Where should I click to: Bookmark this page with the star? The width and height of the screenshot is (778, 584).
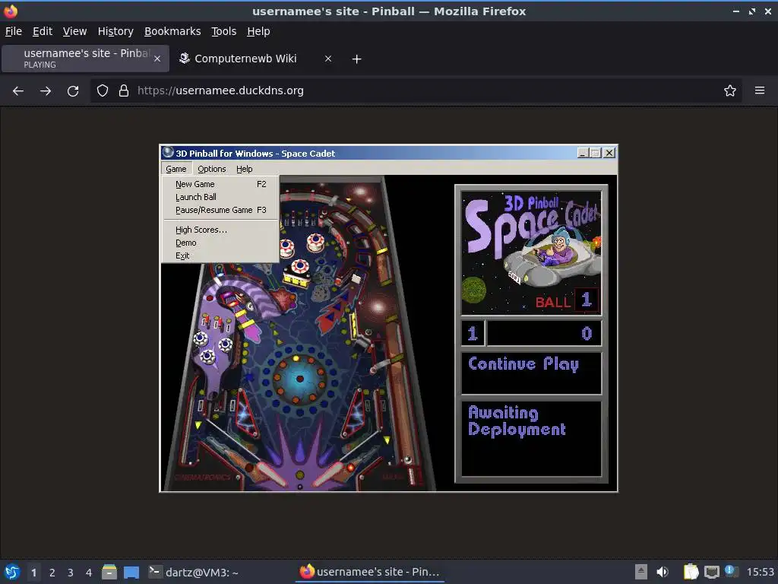point(730,91)
